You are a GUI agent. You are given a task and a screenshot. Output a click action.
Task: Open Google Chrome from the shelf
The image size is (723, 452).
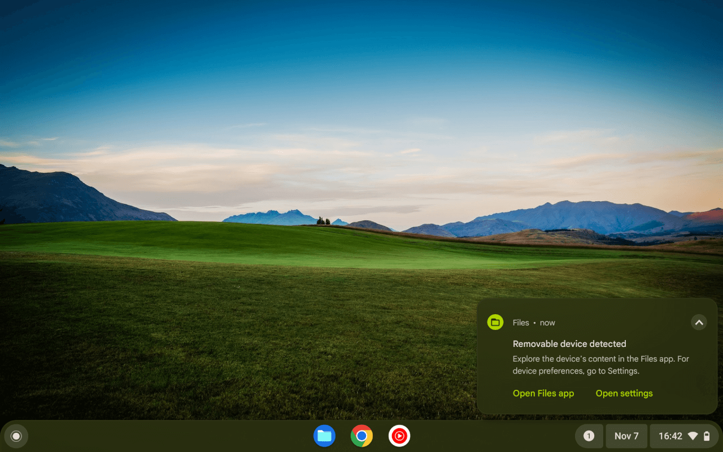pos(361,436)
